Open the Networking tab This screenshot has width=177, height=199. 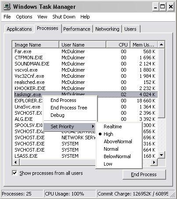(107, 29)
